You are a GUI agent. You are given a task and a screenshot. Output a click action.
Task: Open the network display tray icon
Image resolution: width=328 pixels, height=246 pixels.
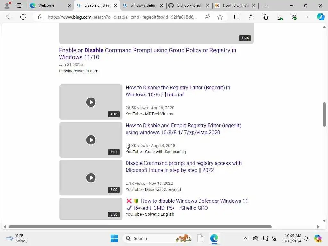(x=266, y=238)
